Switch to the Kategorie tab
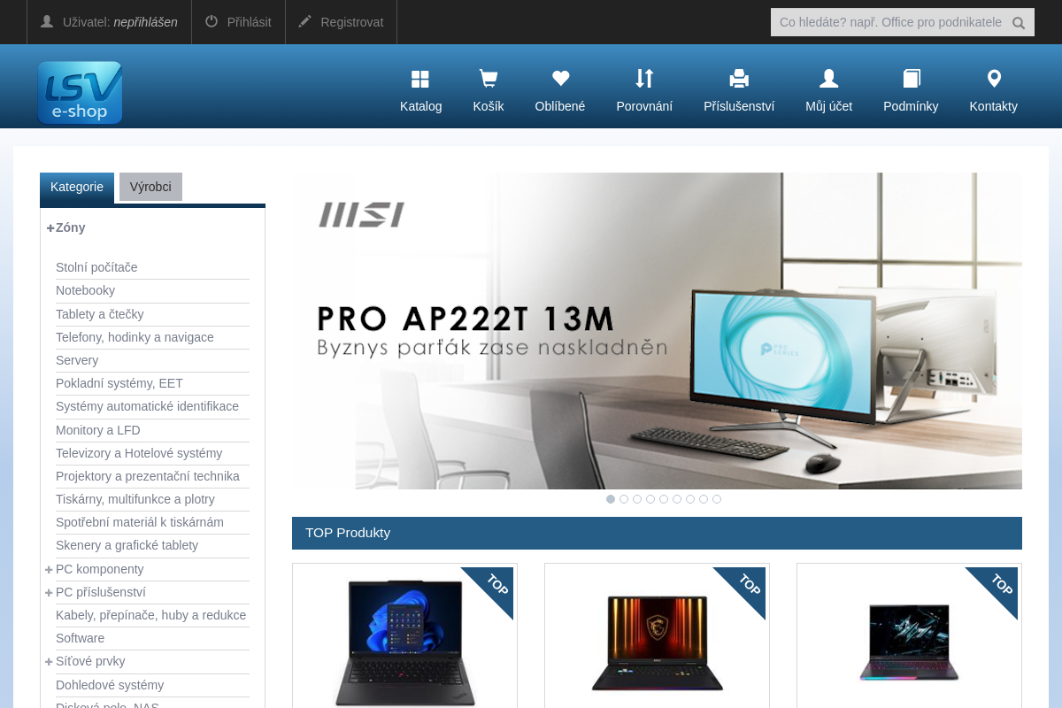This screenshot has height=708, width=1062. [x=77, y=188]
